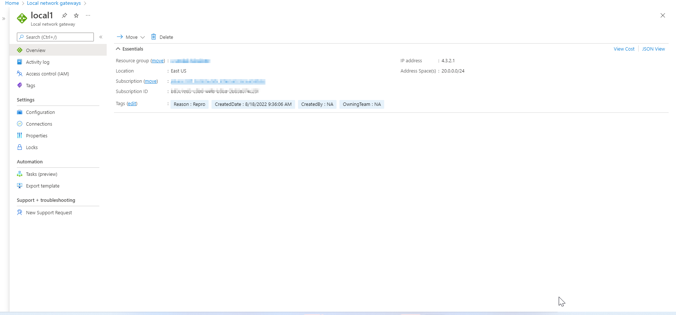Collapse the left menu with double chevron
The width and height of the screenshot is (676, 315).
click(101, 37)
